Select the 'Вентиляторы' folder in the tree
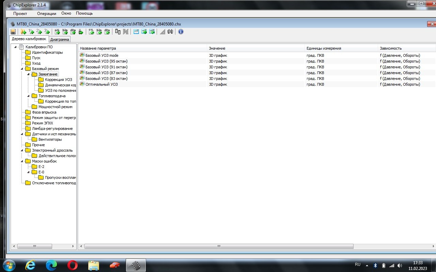This screenshot has width=436, height=272. point(50,139)
